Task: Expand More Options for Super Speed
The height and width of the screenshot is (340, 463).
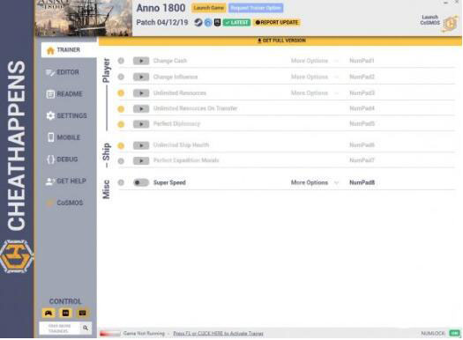Action: [315, 182]
